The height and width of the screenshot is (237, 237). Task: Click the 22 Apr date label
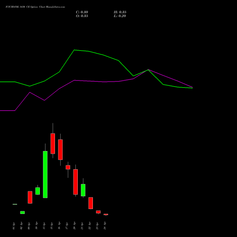point(90,226)
